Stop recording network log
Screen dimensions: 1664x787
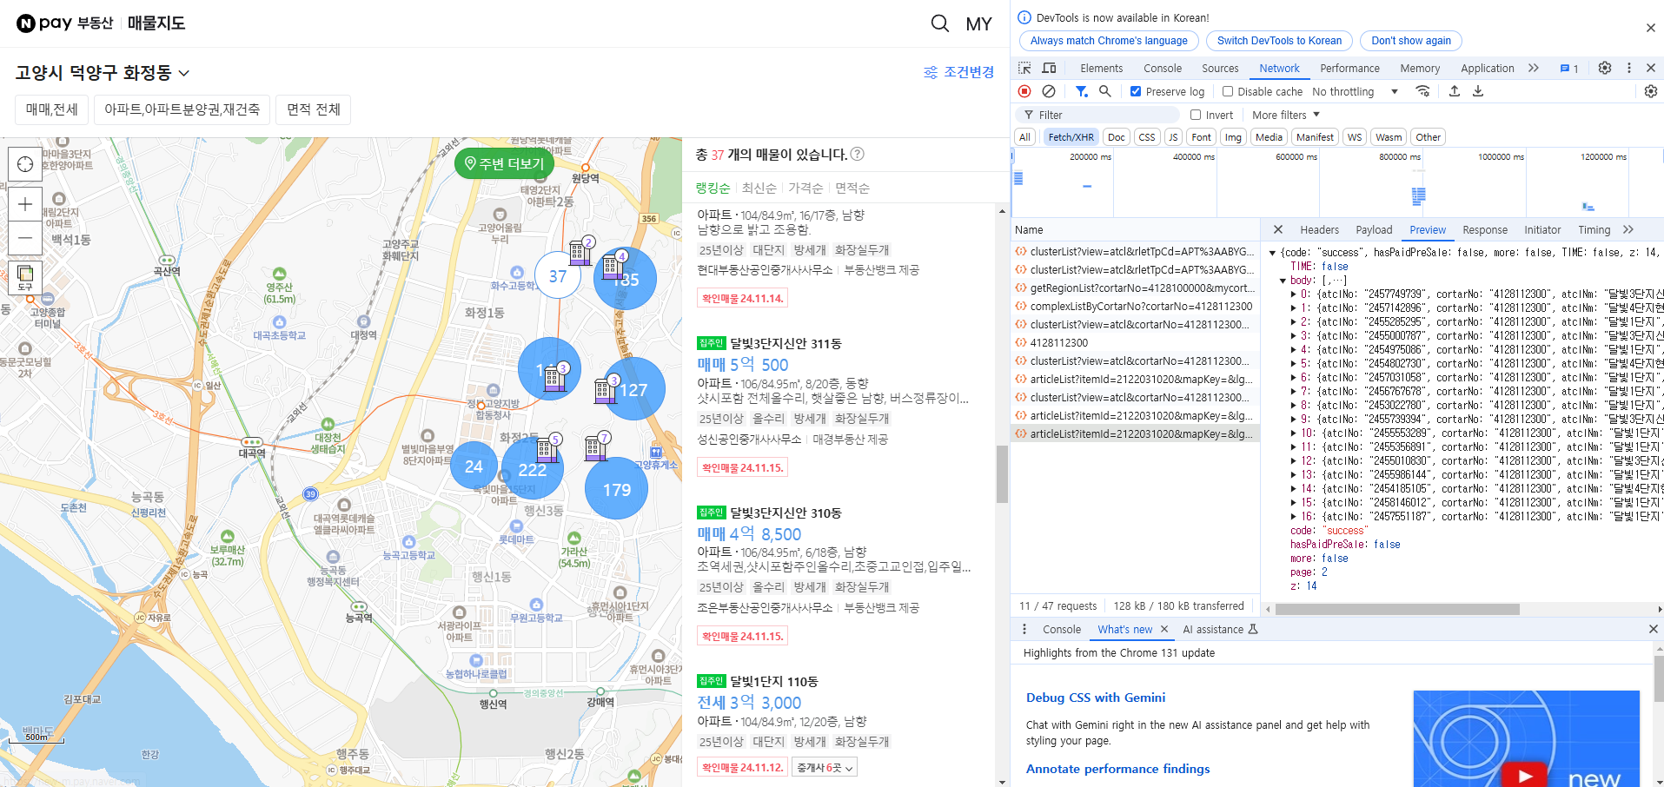point(1024,91)
